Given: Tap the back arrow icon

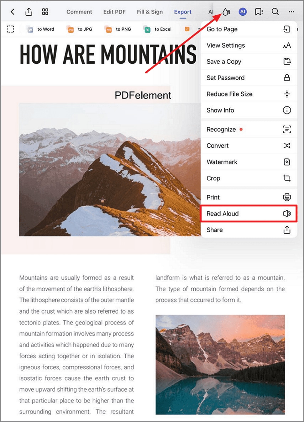Looking at the screenshot, I should point(12,12).
